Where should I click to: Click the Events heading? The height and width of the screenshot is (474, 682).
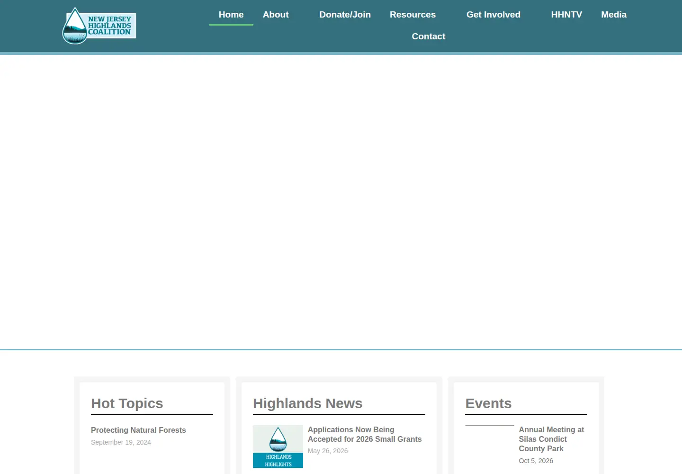pos(488,403)
